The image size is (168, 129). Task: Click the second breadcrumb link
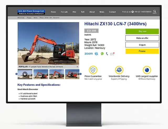[29, 18]
